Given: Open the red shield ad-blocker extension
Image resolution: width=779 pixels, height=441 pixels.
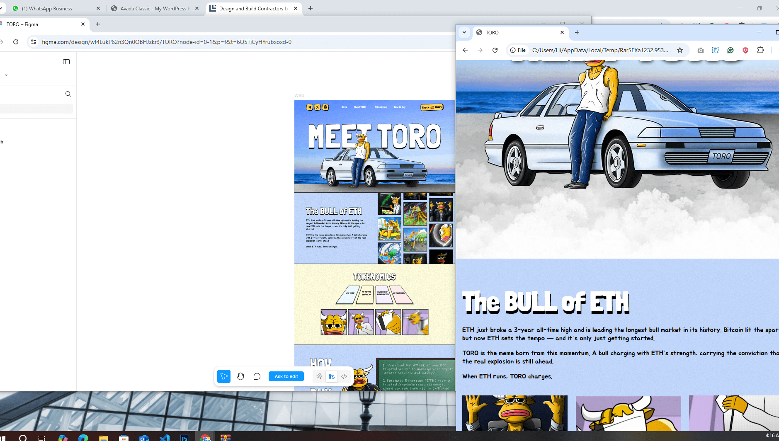Looking at the screenshot, I should pyautogui.click(x=745, y=50).
